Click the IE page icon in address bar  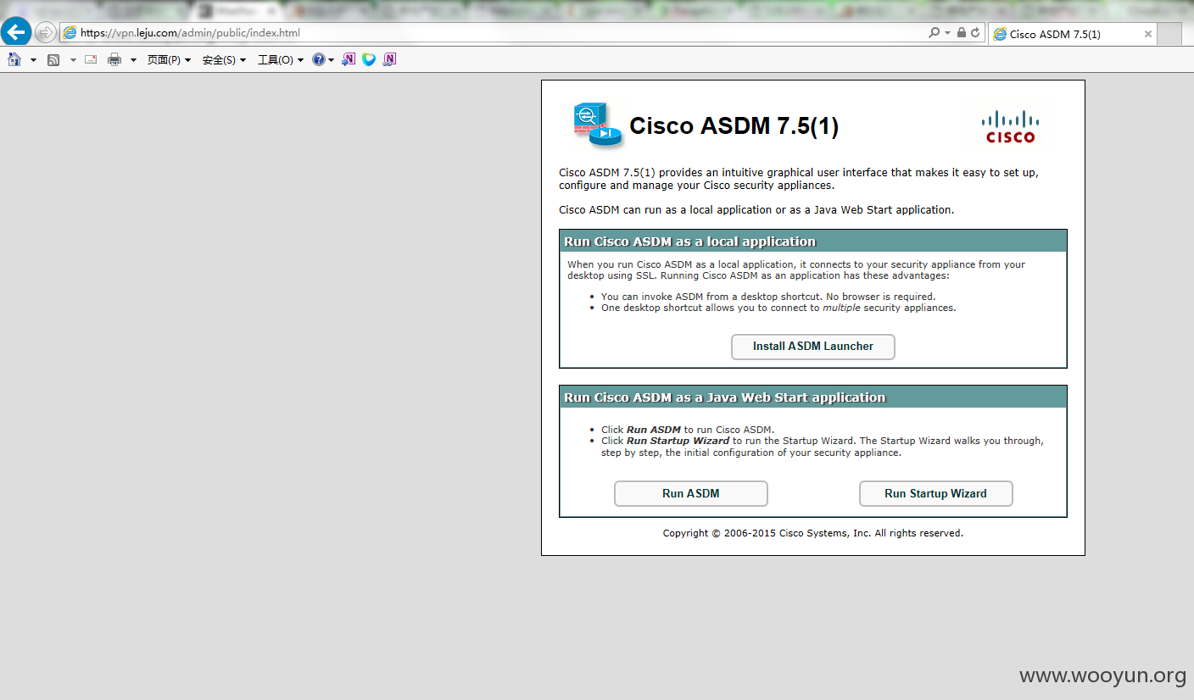coord(70,32)
